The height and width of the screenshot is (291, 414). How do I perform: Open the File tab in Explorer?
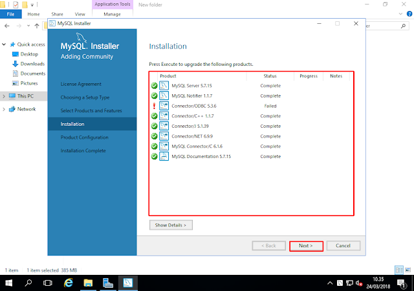10,14
